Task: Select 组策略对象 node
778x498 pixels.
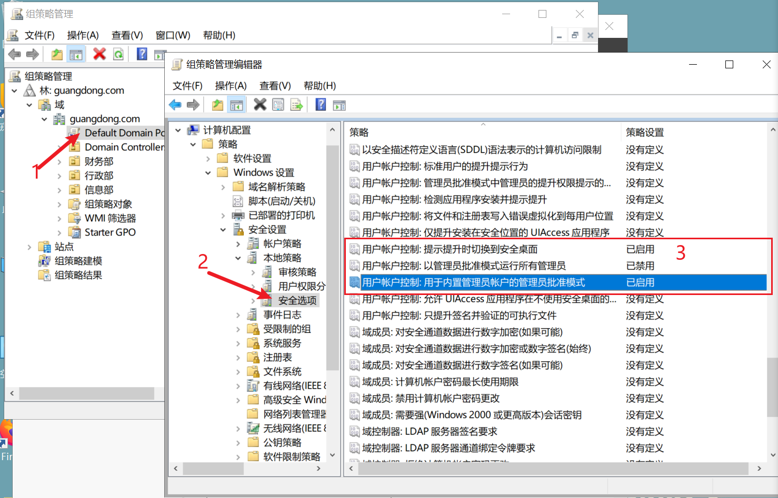Action: [x=108, y=204]
